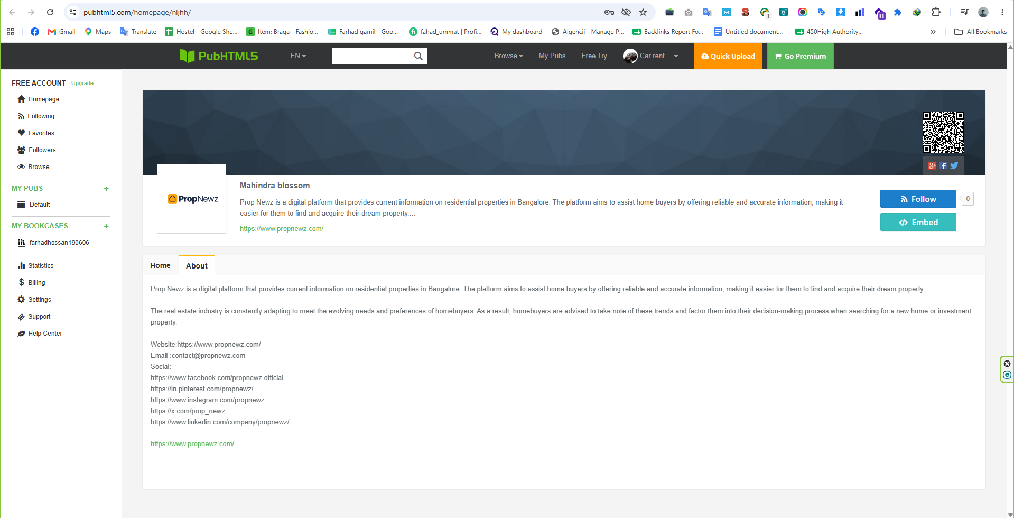Viewport: 1014px width, 518px height.
Task: Click the address bar URL
Action: tap(137, 12)
